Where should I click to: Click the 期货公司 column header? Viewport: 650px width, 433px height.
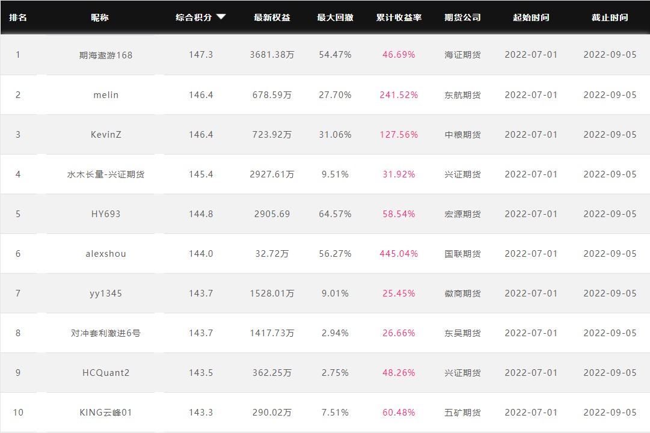point(462,17)
